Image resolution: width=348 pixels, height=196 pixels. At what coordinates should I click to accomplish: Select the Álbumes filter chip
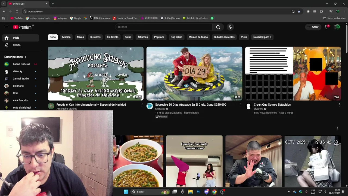143,37
